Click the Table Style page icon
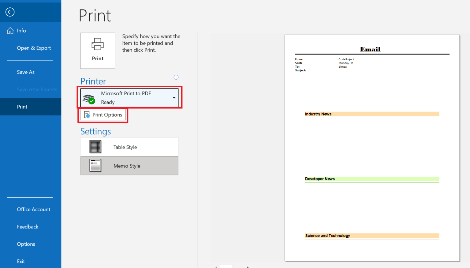 tap(95, 147)
